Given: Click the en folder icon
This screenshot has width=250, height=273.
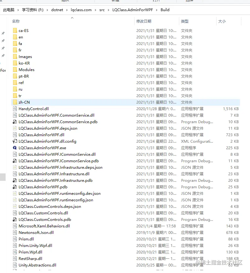Looking at the screenshot, I should click(x=15, y=37).
